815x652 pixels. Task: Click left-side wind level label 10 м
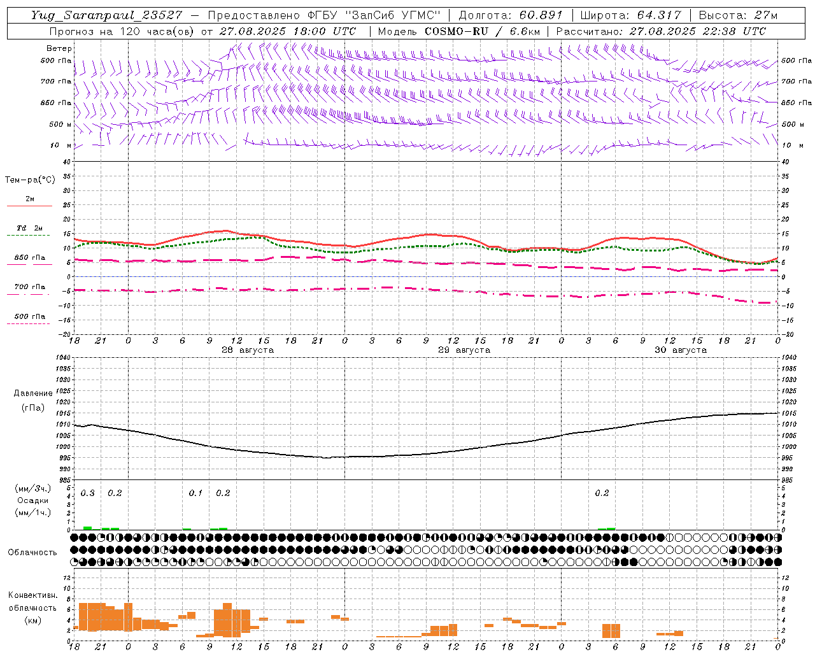[60, 145]
